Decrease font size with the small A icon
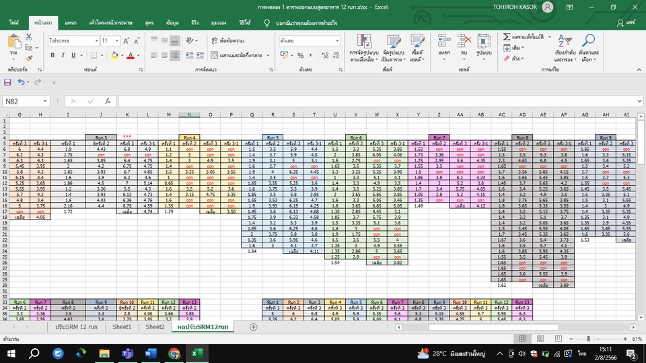This screenshot has height=363, width=646. [137, 41]
